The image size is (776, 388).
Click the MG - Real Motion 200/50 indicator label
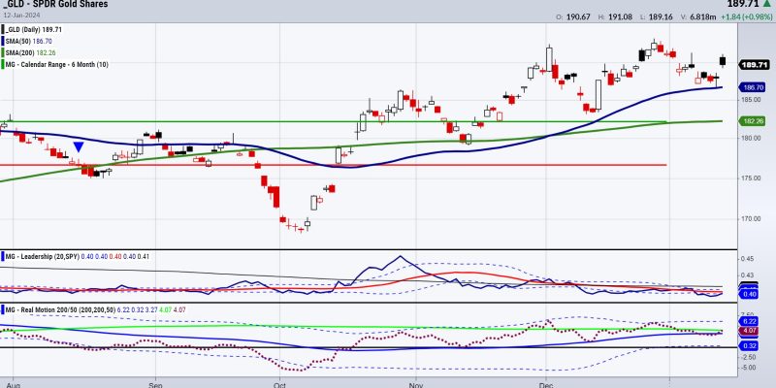pyautogui.click(x=60, y=309)
